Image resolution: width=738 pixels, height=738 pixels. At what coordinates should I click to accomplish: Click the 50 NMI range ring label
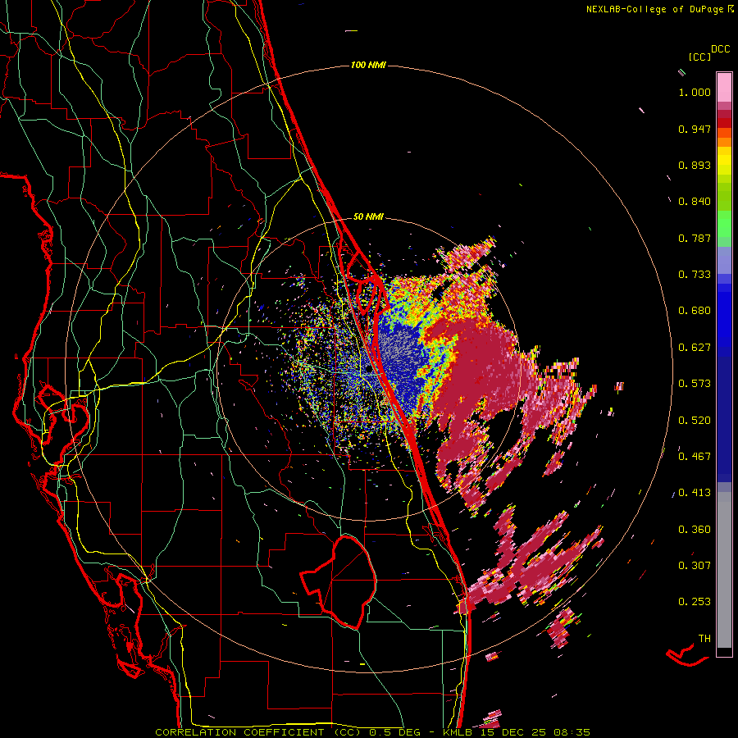click(x=368, y=216)
